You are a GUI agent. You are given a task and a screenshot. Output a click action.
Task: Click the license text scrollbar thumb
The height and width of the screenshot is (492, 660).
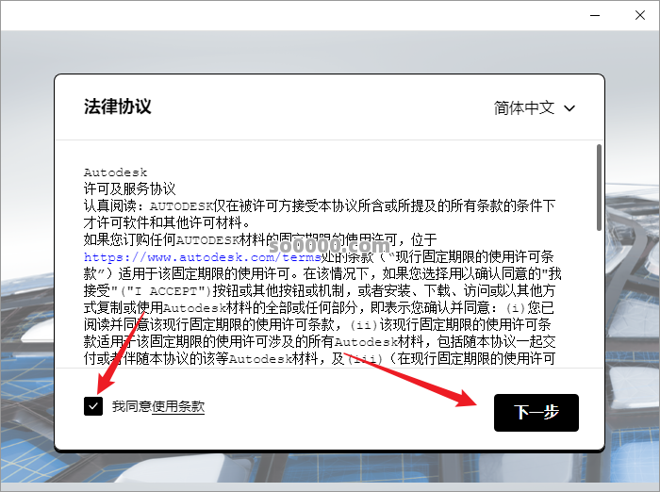pyautogui.click(x=599, y=187)
